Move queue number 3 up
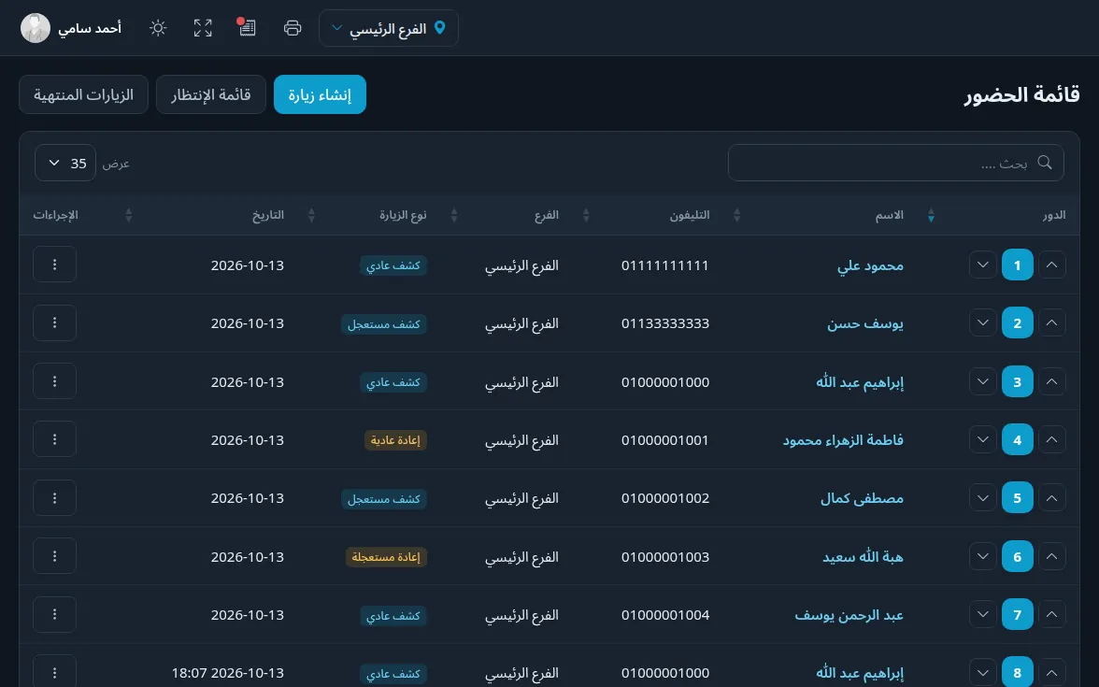The image size is (1099, 687). 1051,382
